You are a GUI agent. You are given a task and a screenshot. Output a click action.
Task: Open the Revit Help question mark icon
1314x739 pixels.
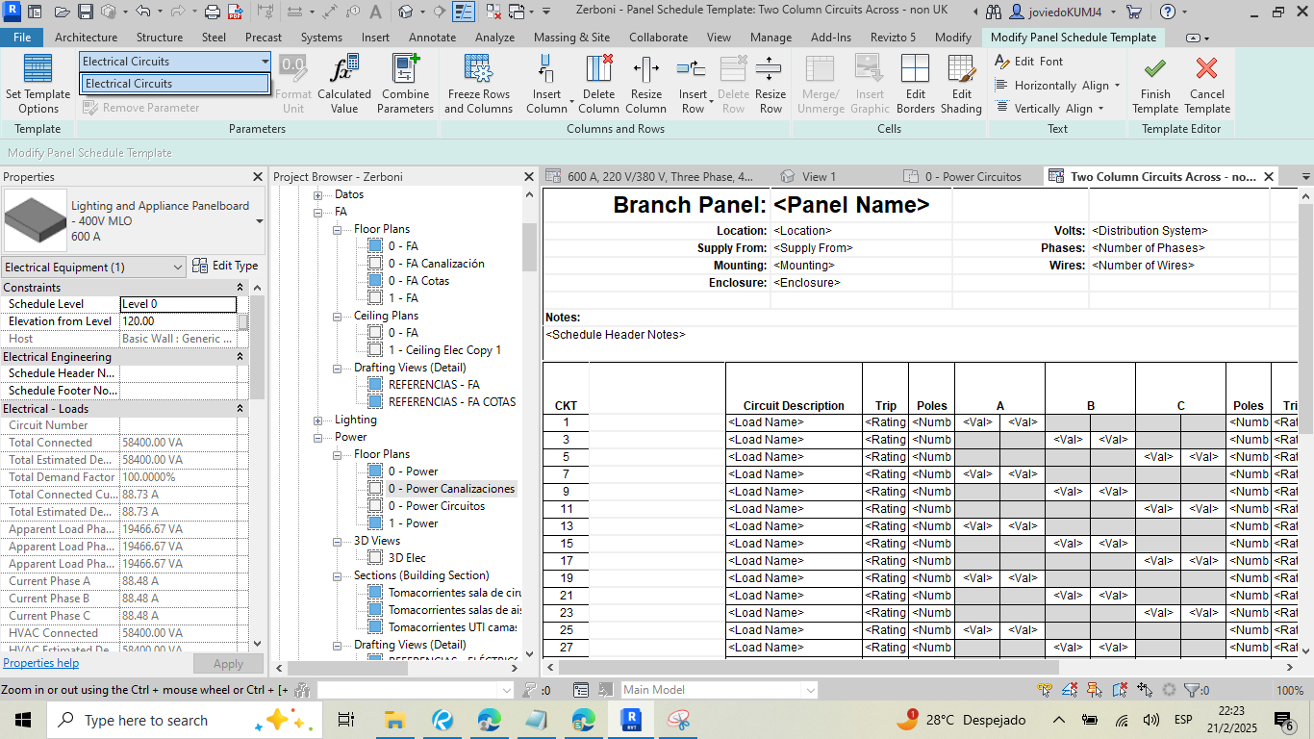1167,13
